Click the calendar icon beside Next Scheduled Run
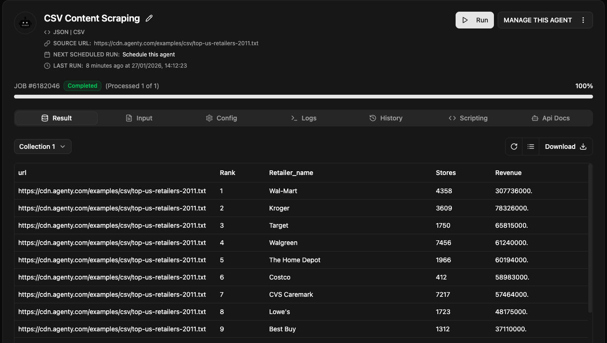Screen dimensions: 607x343 47,55
